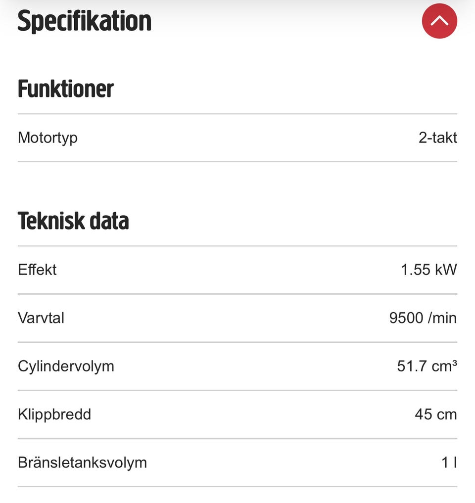Click the divider line directly below Funktioner heading
475x503 pixels.
(237, 114)
